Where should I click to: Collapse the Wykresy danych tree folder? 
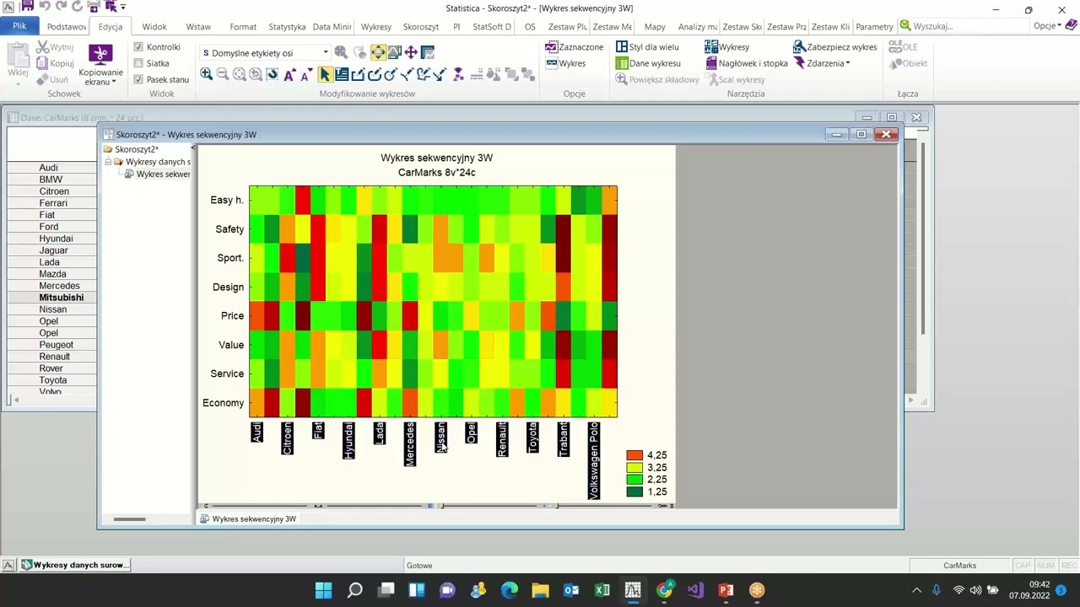[108, 162]
